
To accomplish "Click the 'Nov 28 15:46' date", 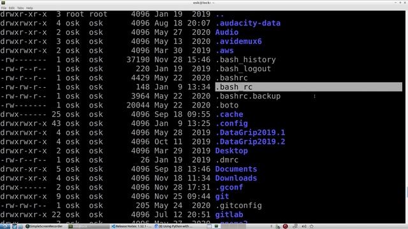I will (182, 60).
